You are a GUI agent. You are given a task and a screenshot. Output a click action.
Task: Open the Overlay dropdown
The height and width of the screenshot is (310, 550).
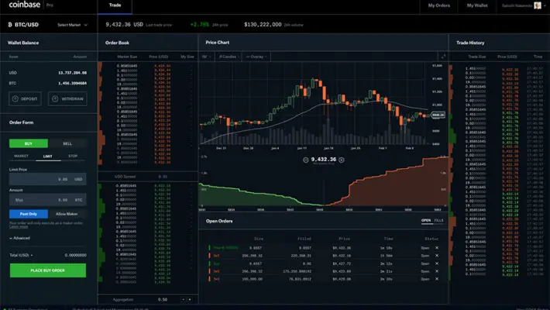click(256, 57)
